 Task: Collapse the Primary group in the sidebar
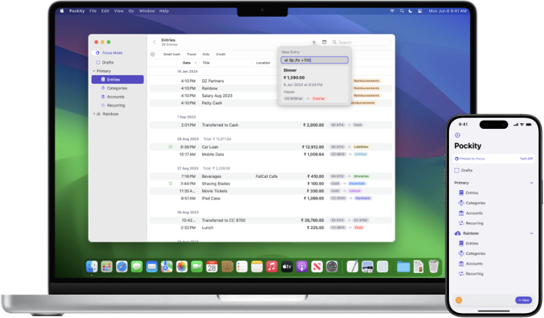pos(94,71)
